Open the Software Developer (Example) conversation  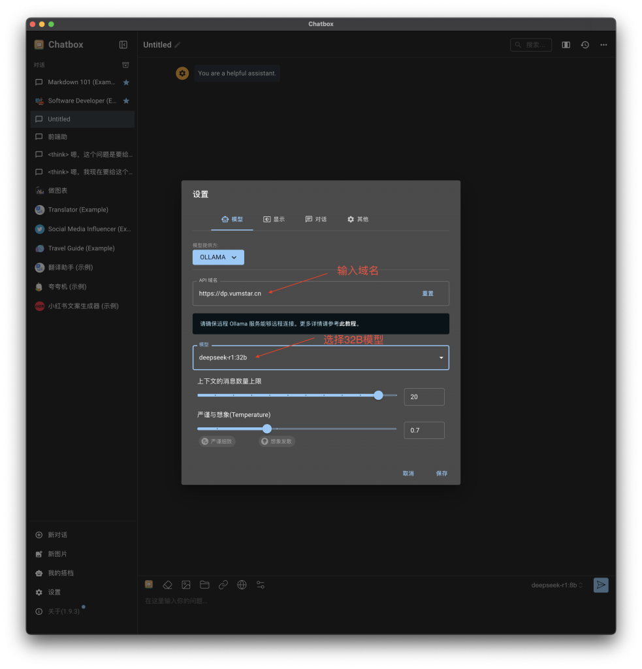83,101
